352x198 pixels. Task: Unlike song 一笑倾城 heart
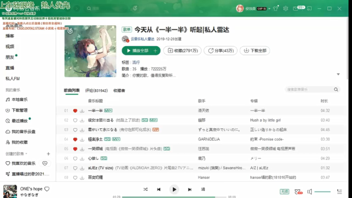pos(75,149)
